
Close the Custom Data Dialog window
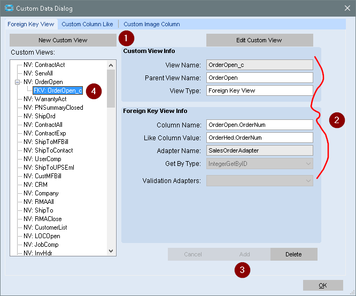click(x=347, y=8)
